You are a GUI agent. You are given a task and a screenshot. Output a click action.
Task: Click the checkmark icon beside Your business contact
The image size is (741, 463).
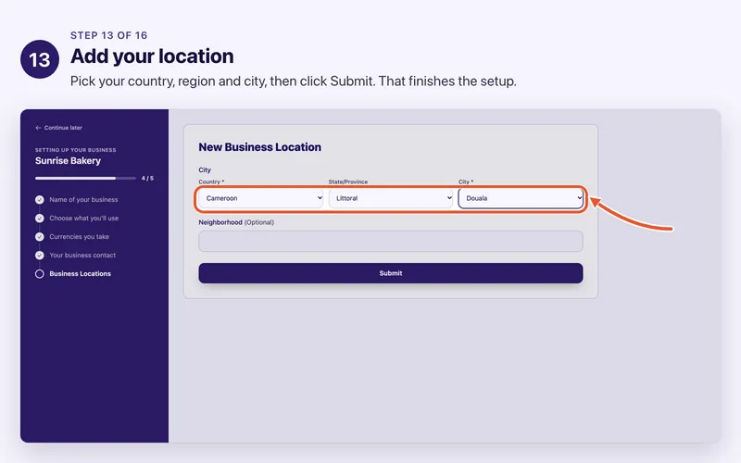tap(40, 256)
